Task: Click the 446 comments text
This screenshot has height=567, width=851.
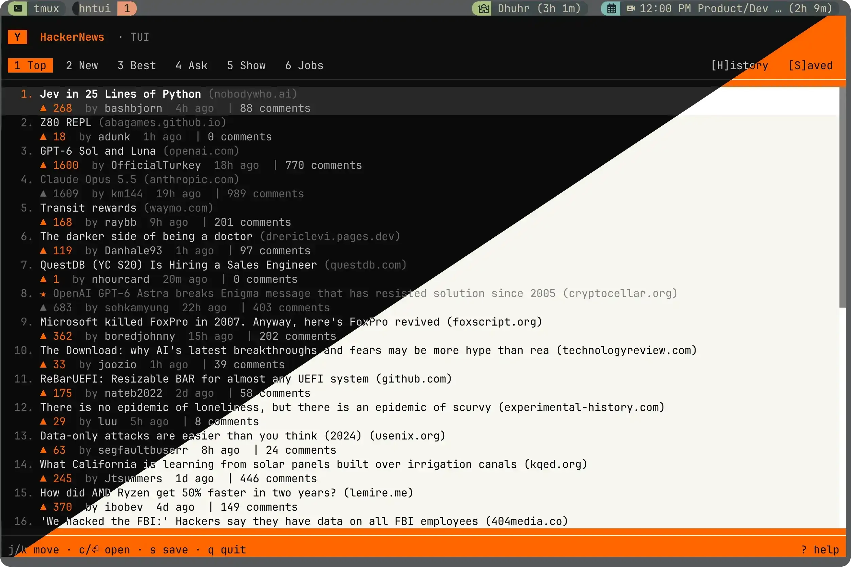Action: [x=278, y=478]
